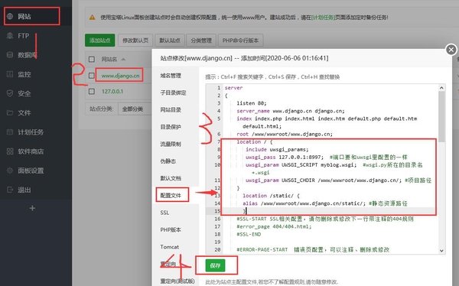This screenshot has height=286, width=459.
Task: Expand the 全部分类 site category dropdown
Action: coord(135,109)
